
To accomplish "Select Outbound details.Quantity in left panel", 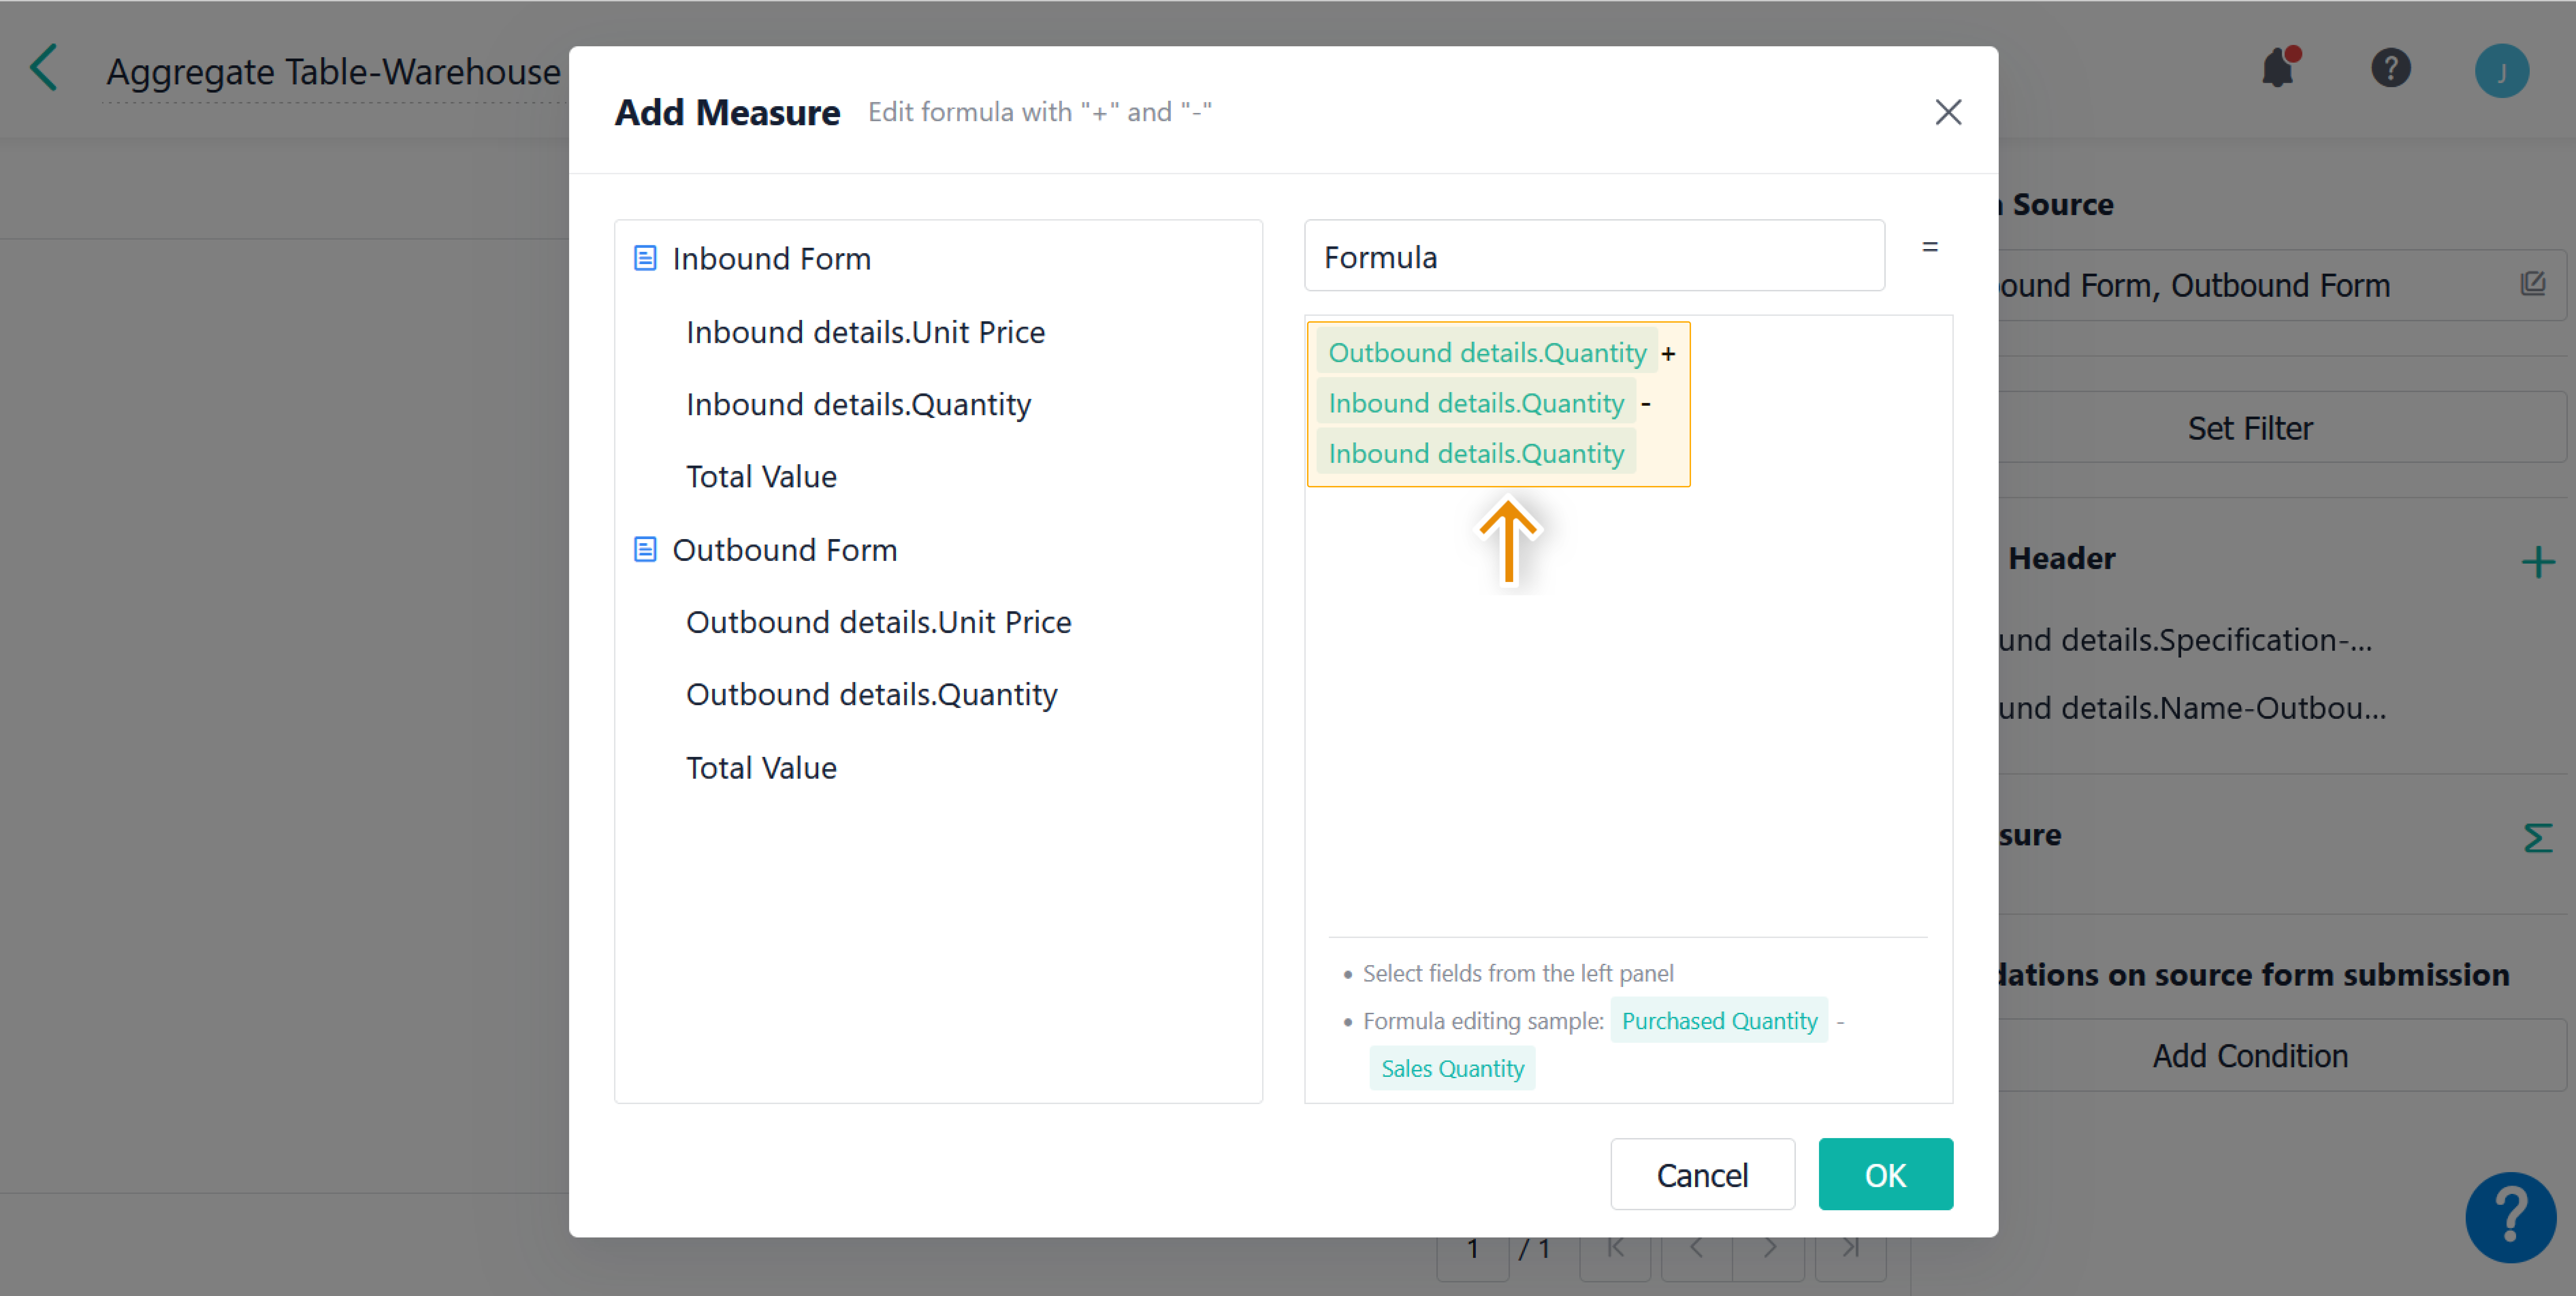I will (x=871, y=694).
